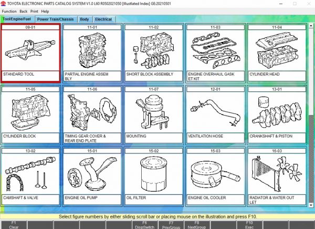This screenshot has height=229, width=315.
Task: Switch to the Power Train/Chassis tab
Action: click(x=56, y=19)
